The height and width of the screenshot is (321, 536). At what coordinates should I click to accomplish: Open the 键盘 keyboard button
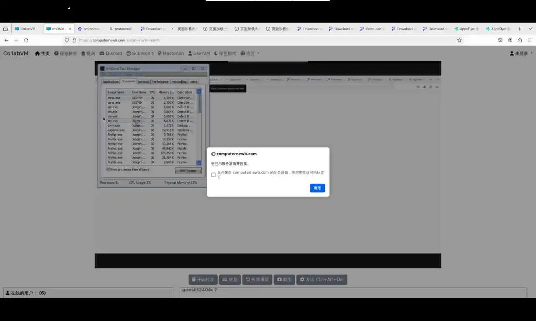(230, 280)
